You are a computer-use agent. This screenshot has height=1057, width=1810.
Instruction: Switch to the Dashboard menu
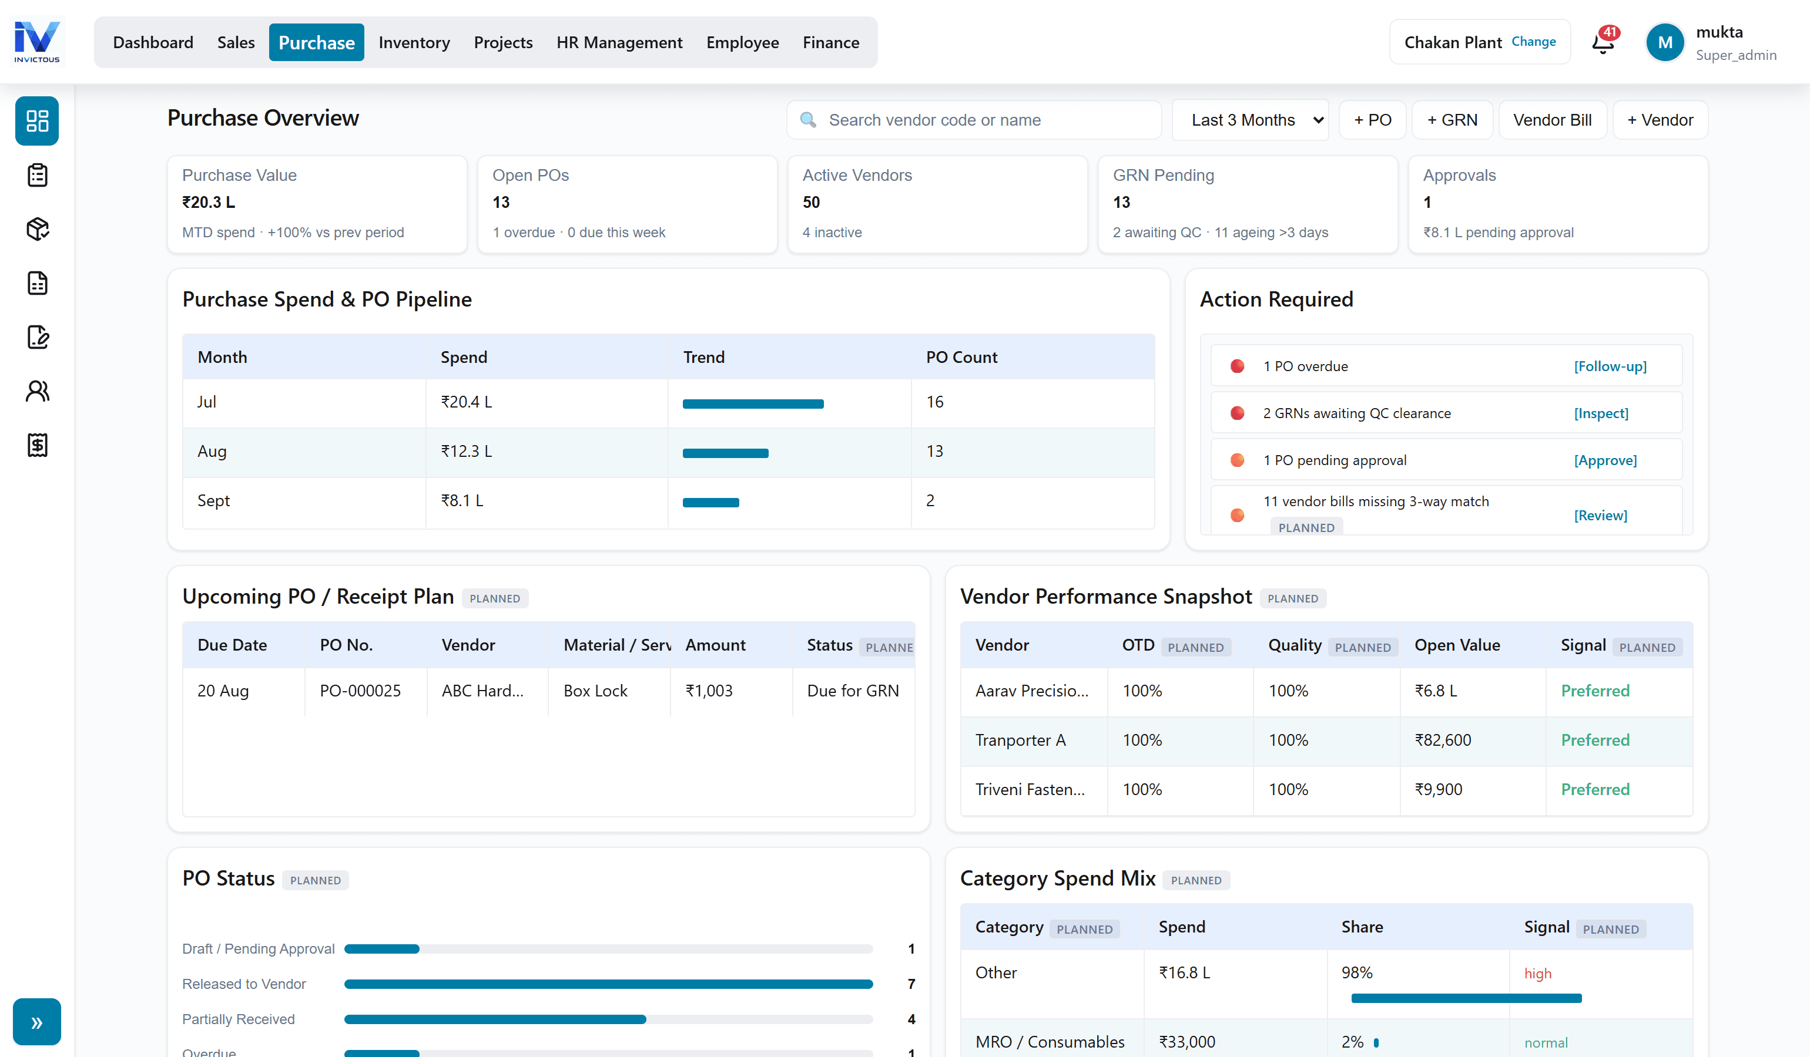point(153,42)
